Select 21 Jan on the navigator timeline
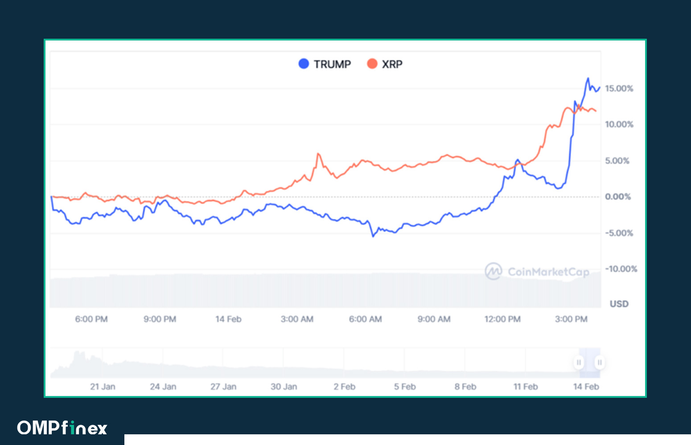 click(103, 387)
